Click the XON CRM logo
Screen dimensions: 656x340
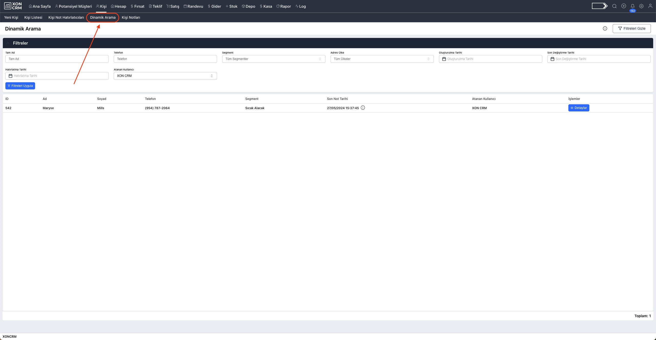click(x=13, y=6)
